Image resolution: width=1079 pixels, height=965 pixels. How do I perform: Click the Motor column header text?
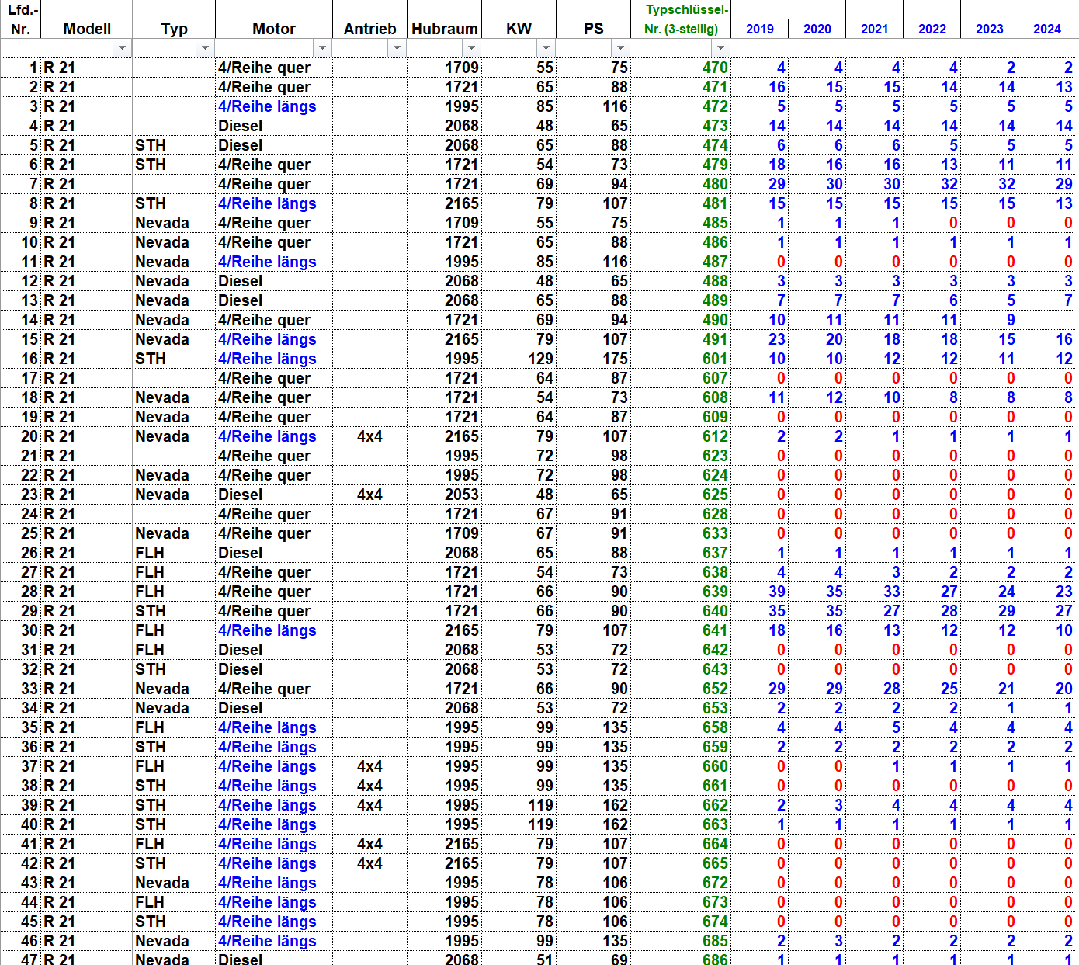click(273, 29)
